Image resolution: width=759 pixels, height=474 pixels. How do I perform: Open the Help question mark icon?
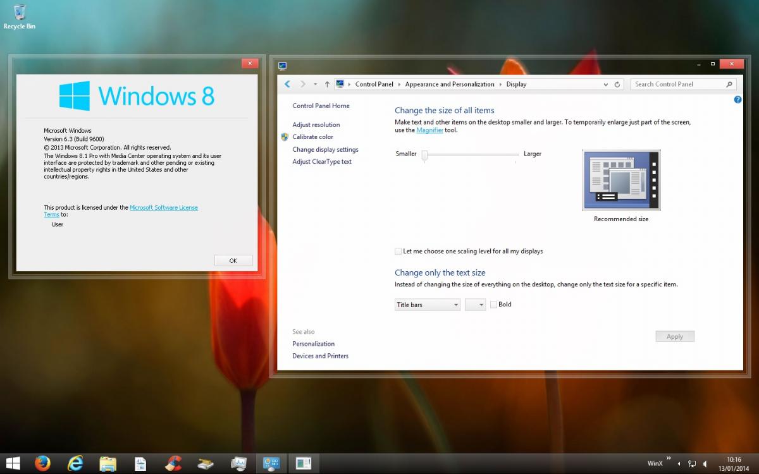[x=737, y=100]
